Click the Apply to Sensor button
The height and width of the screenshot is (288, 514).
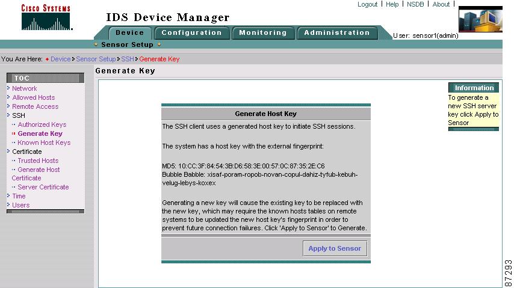(x=335, y=248)
